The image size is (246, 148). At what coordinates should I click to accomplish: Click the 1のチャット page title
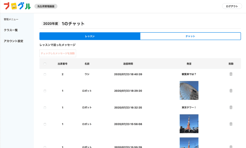click(73, 24)
